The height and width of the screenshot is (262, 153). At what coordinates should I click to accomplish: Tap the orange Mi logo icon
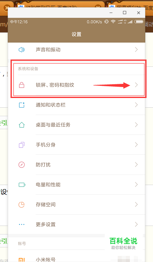[22, 260]
